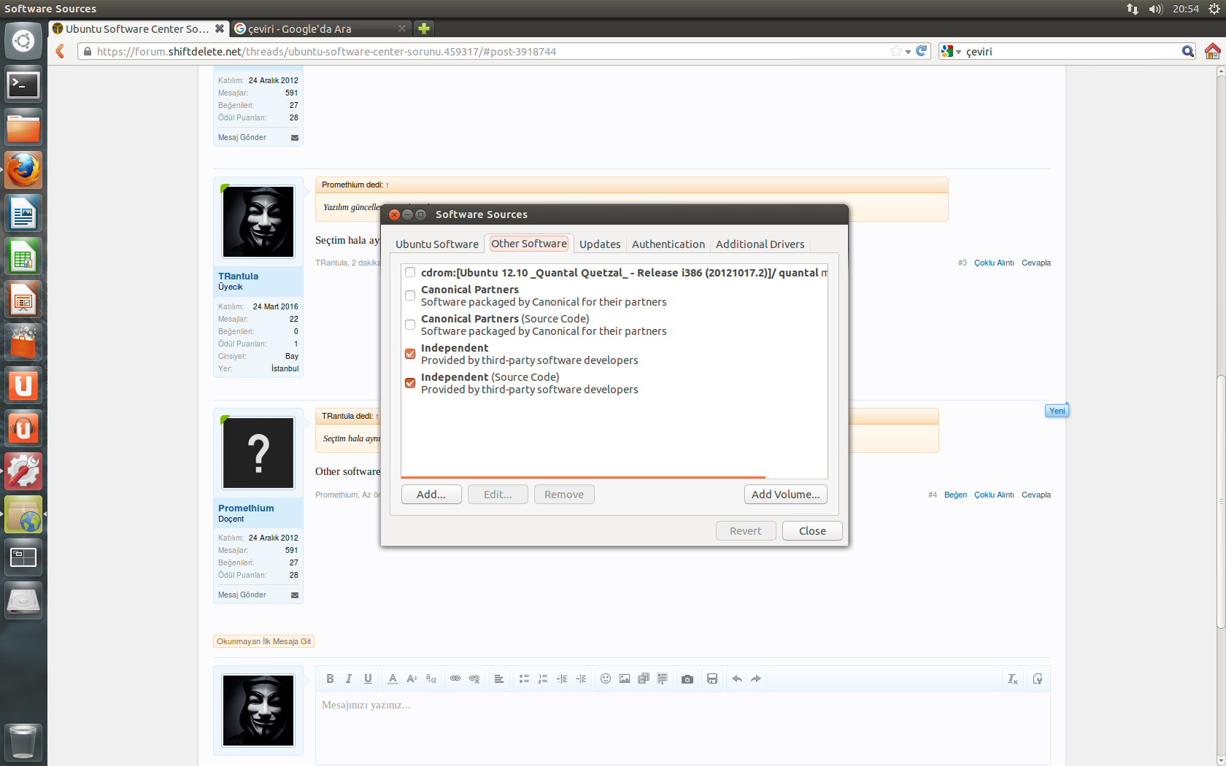
Task: Redo last edit in message editor
Action: point(756,678)
